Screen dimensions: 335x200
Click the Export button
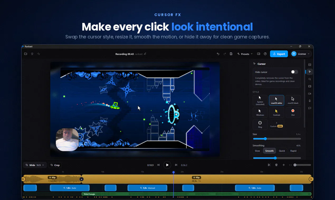point(279,54)
